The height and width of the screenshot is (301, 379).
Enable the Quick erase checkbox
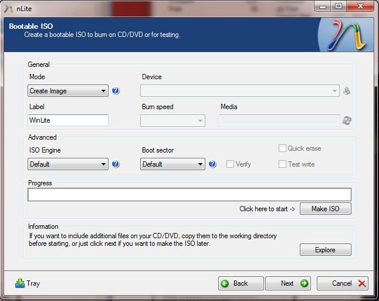282,148
